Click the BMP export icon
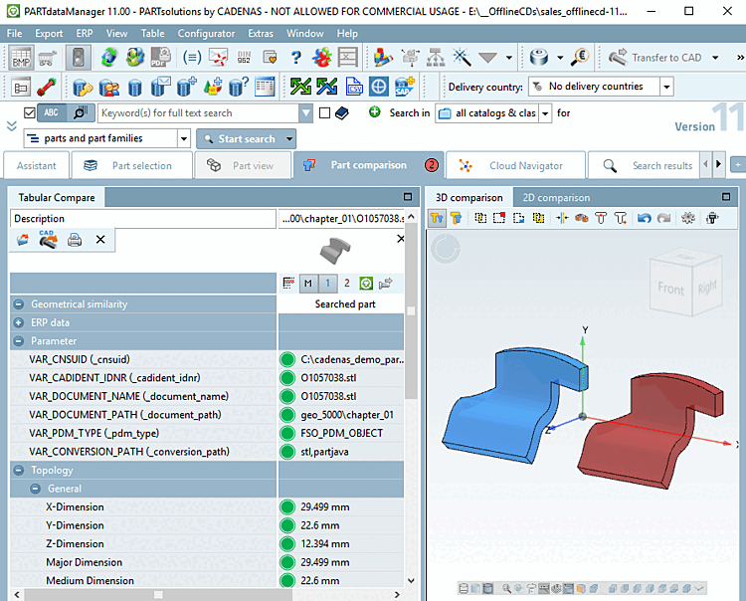Viewport: 746px width, 601px height. click(21, 58)
